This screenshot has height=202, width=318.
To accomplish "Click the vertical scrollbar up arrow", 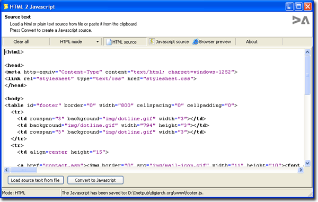I will [x=307, y=52].
